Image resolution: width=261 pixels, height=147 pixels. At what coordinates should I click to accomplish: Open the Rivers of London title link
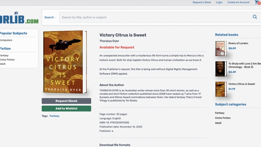tap(238, 43)
